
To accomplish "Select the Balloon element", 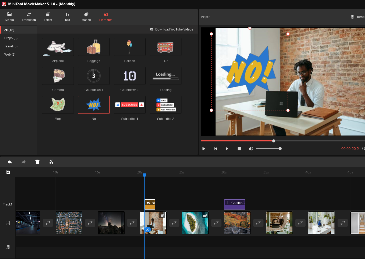I will (130, 47).
